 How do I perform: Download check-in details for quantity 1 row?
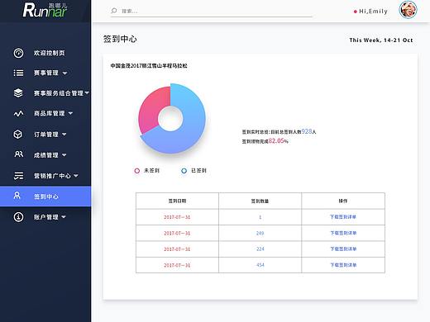(x=343, y=217)
